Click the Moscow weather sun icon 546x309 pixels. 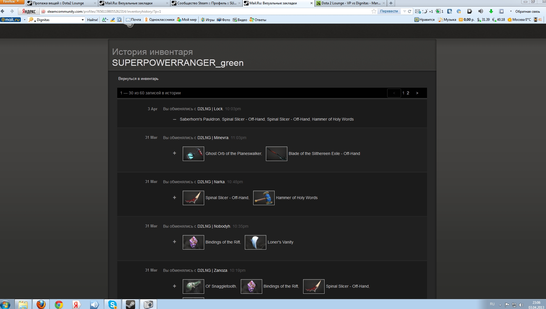(x=510, y=20)
